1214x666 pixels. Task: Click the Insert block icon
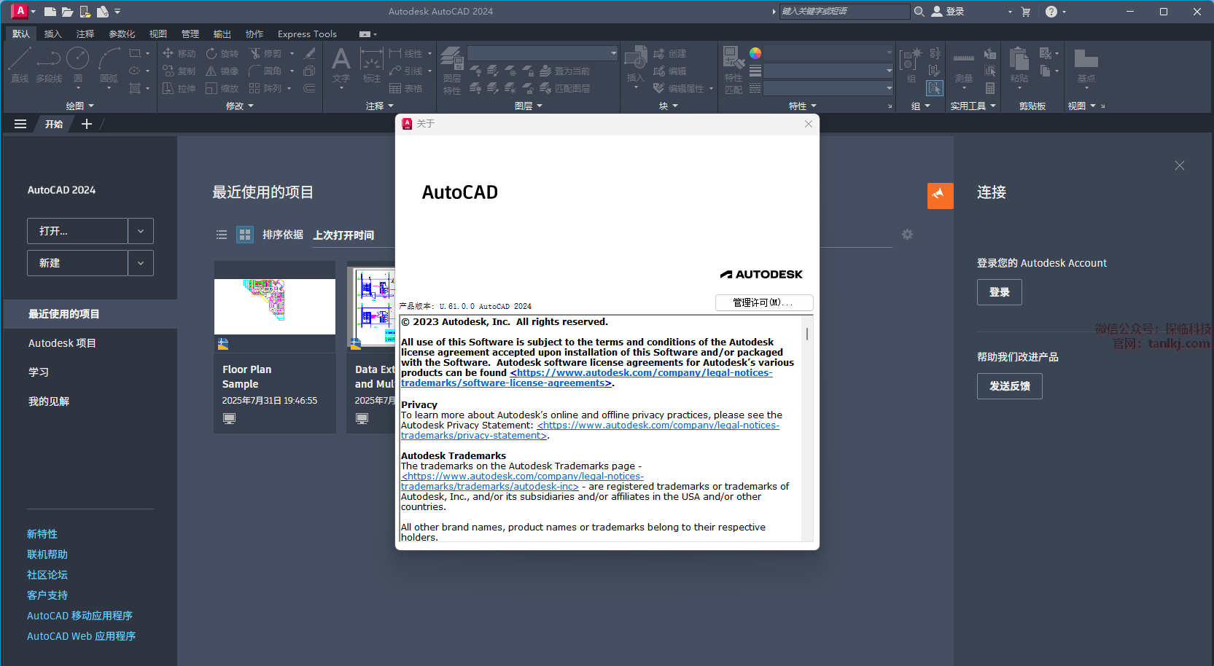(635, 63)
